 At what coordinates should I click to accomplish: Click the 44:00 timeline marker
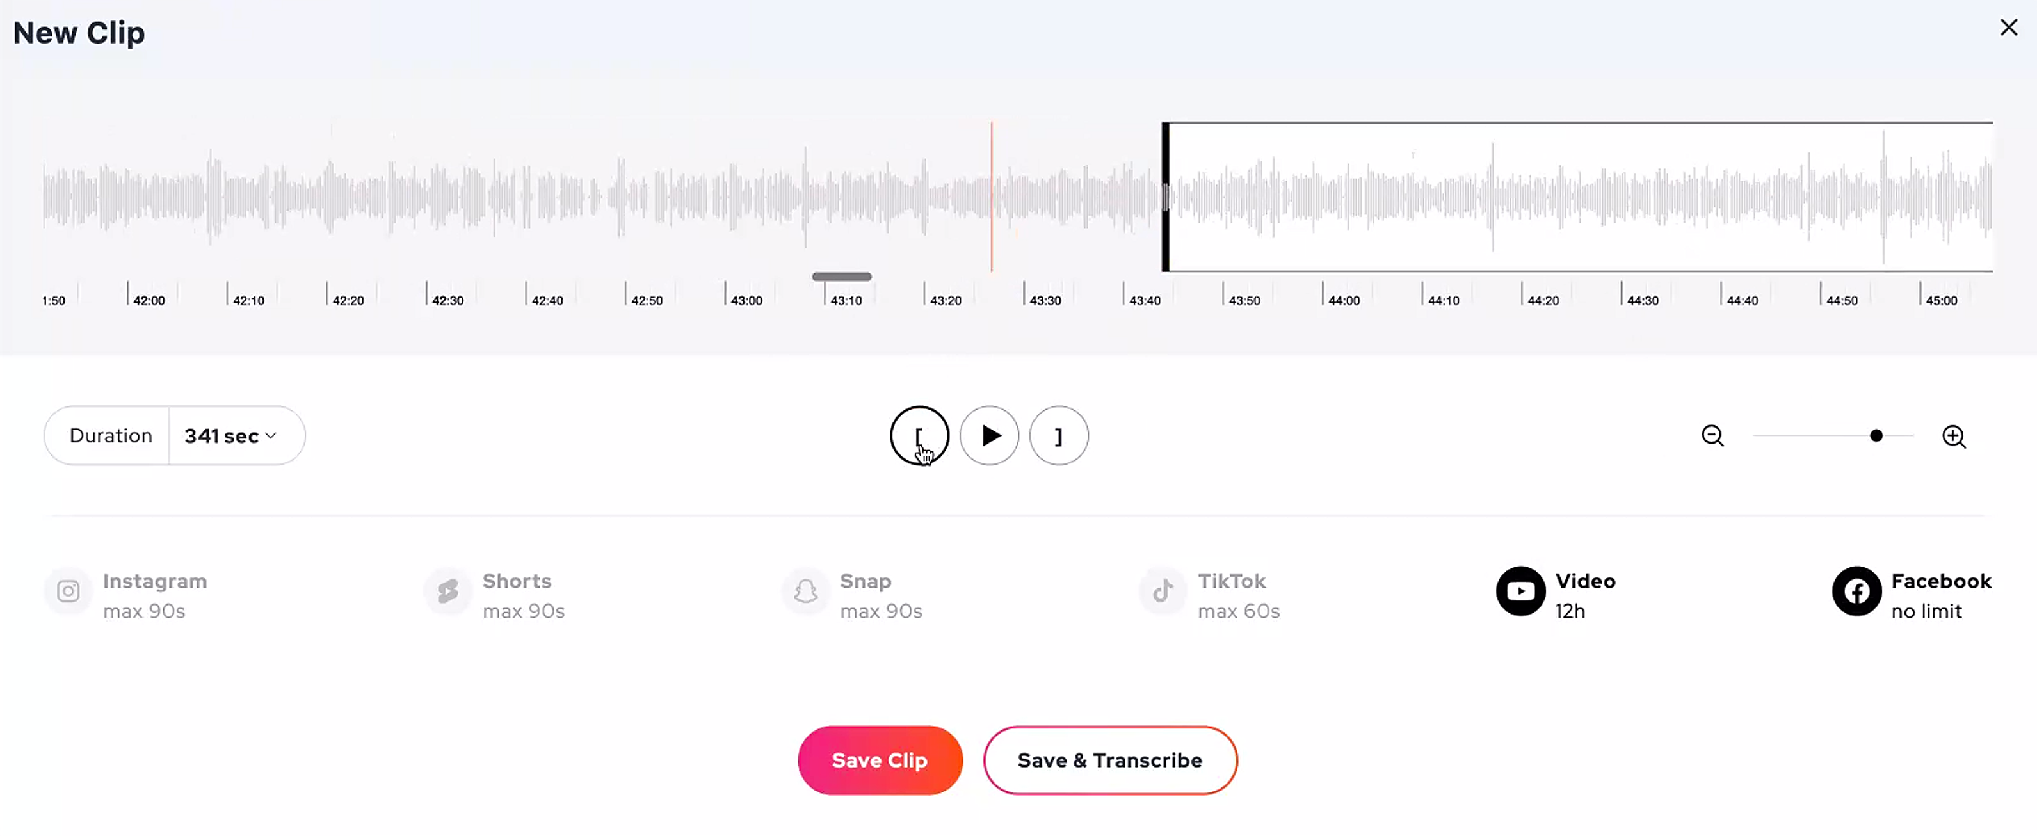(1344, 301)
